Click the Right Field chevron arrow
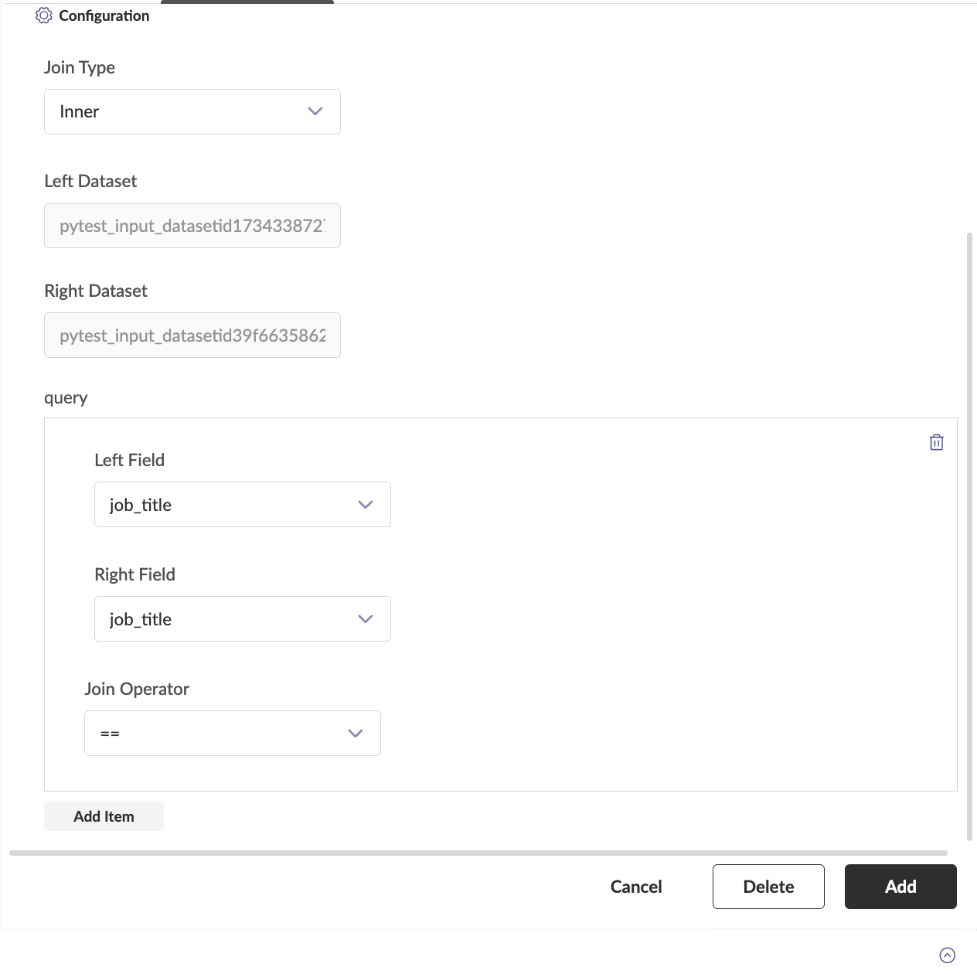The image size is (977, 974). 366,619
